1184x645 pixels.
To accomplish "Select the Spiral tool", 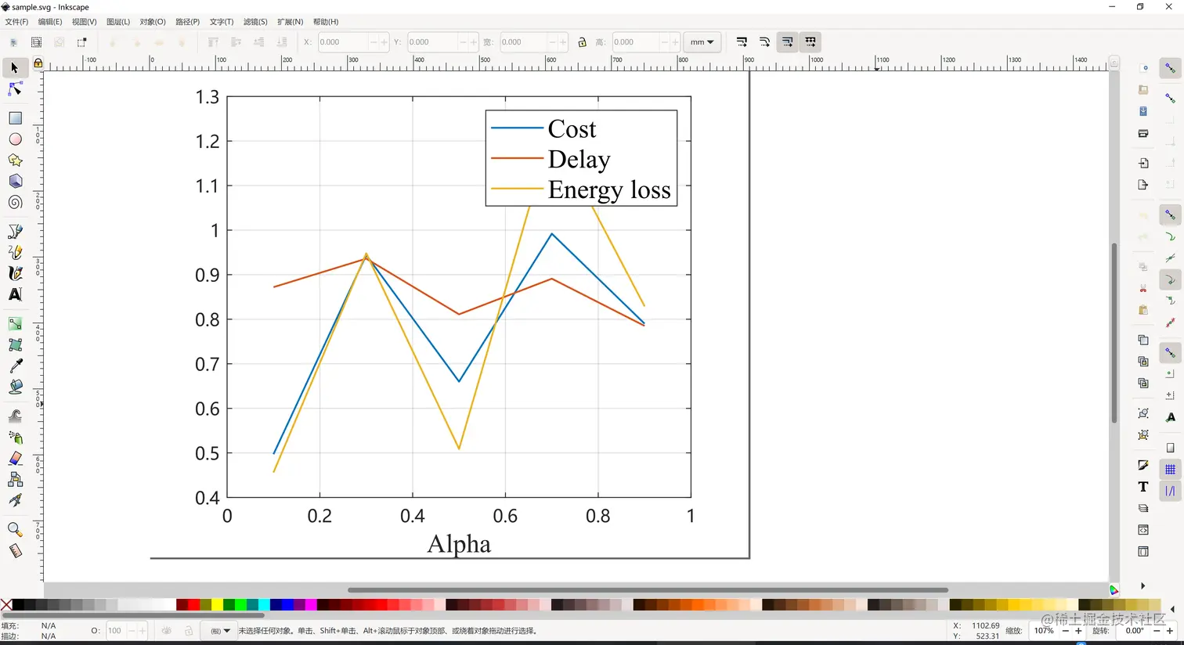I will coord(15,203).
